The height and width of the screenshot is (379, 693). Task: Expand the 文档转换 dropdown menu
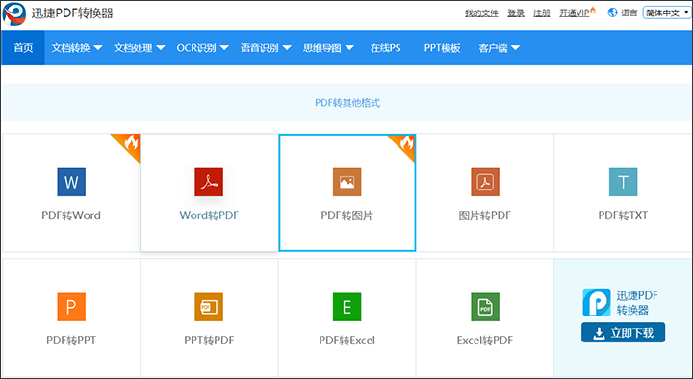[77, 48]
